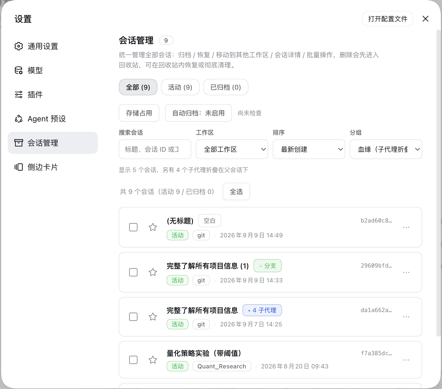This screenshot has height=389, width=442.
Task: Click the Quant_Research workspace tag
Action: click(222, 366)
